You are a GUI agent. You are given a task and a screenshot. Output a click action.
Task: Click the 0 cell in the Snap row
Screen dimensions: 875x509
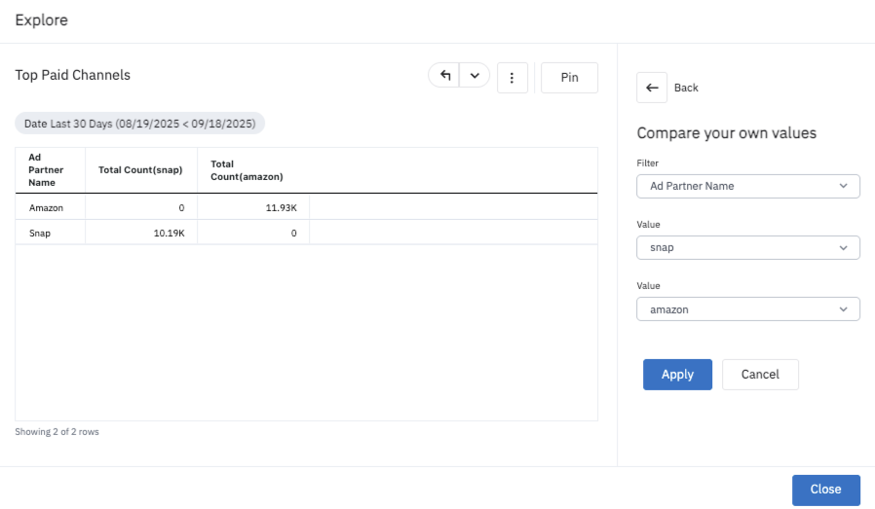tap(252, 233)
